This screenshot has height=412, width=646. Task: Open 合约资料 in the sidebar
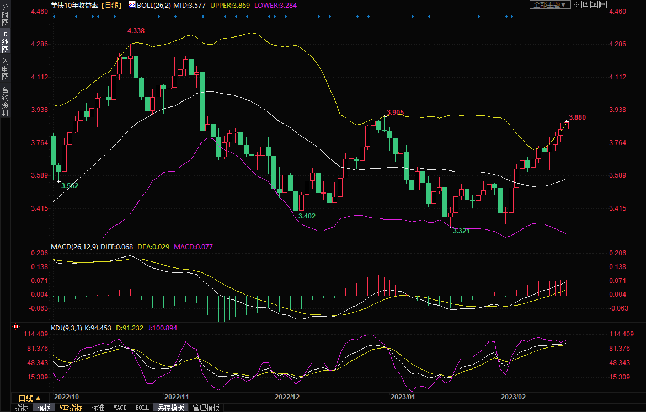click(6, 101)
